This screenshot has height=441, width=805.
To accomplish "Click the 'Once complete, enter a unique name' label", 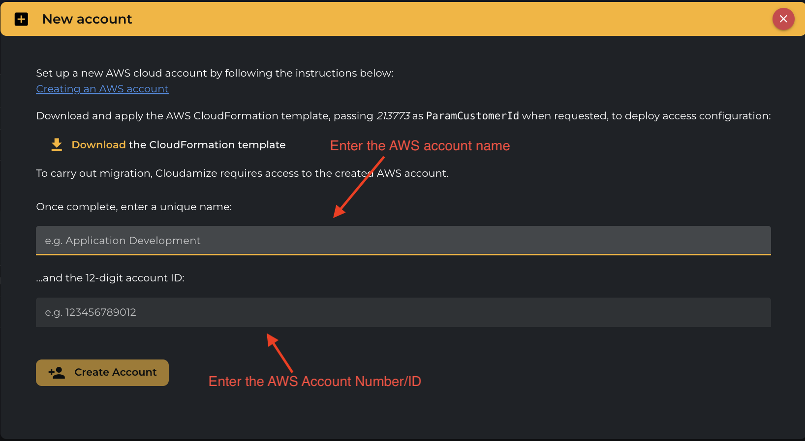I will pos(134,207).
